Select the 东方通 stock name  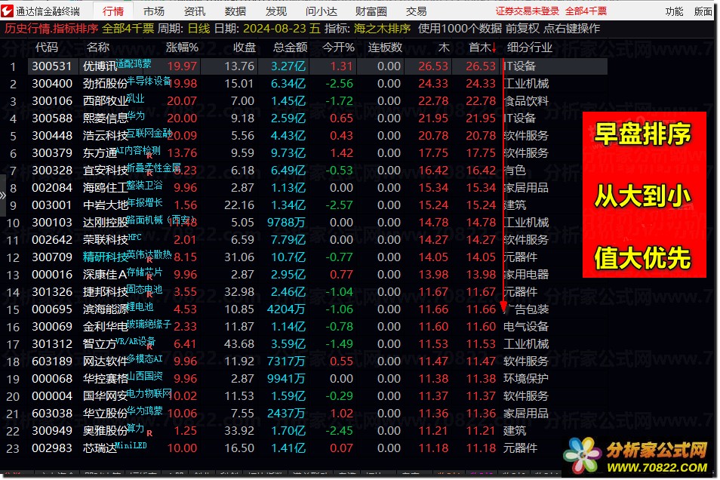[x=100, y=153]
